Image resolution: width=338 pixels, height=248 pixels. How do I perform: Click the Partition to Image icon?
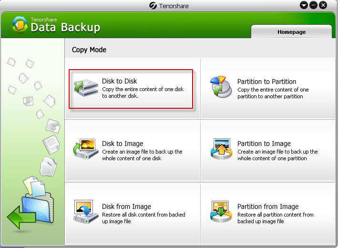pos(221,149)
